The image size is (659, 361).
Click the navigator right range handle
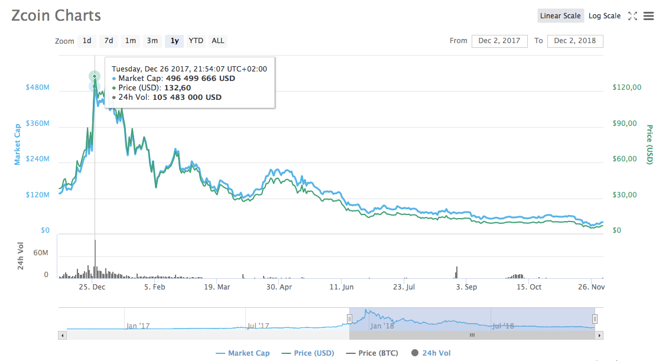click(x=595, y=319)
